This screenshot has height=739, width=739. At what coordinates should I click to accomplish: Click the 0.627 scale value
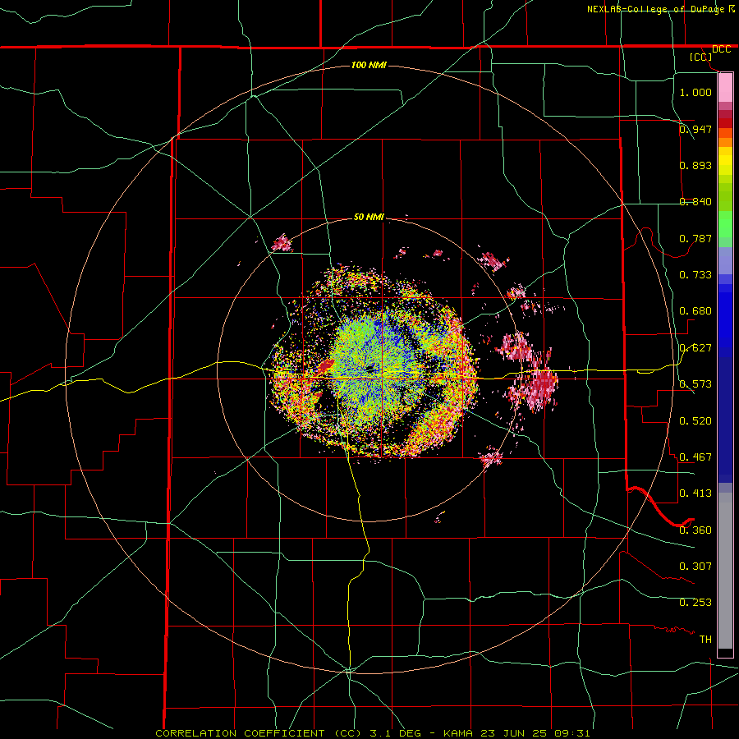[695, 347]
